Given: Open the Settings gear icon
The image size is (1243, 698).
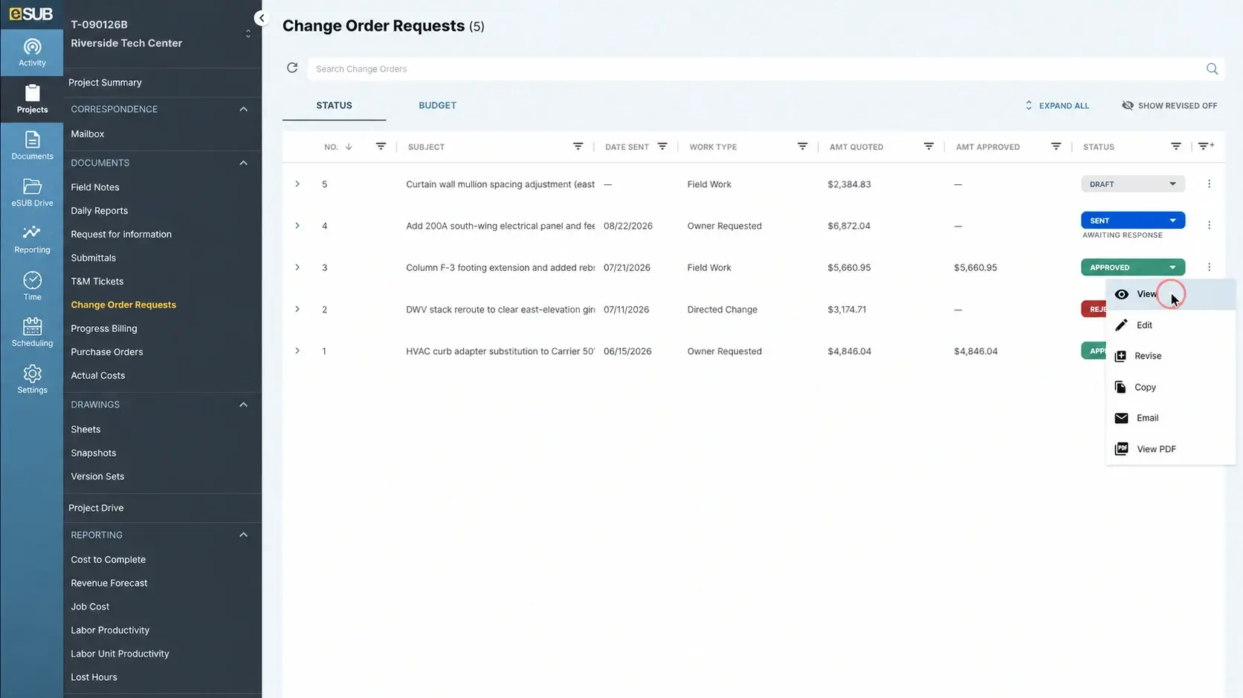Looking at the screenshot, I should 32,380.
